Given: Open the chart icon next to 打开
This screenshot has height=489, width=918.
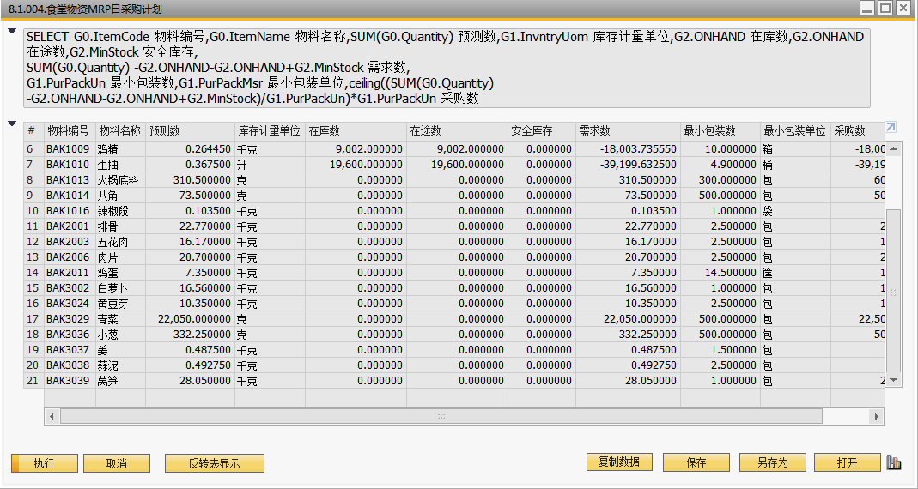Looking at the screenshot, I should pyautogui.click(x=895, y=462).
